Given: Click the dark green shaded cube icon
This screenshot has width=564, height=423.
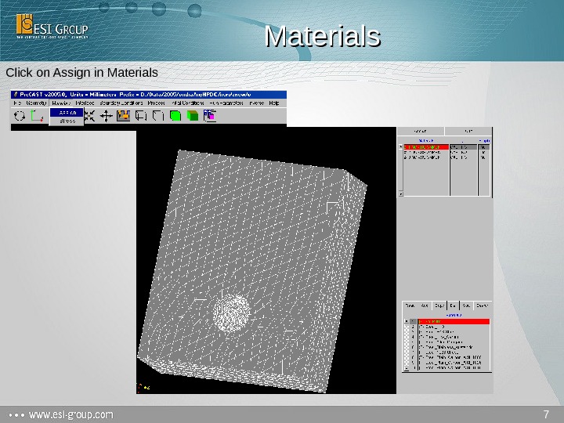Looking at the screenshot, I should coord(193,116).
